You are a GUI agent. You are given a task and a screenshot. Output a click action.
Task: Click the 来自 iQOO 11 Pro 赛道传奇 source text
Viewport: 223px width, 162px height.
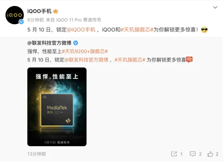coord(74,20)
